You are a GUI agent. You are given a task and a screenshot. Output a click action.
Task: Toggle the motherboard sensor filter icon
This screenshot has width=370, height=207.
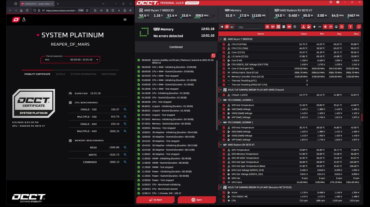pyautogui.click(x=278, y=27)
